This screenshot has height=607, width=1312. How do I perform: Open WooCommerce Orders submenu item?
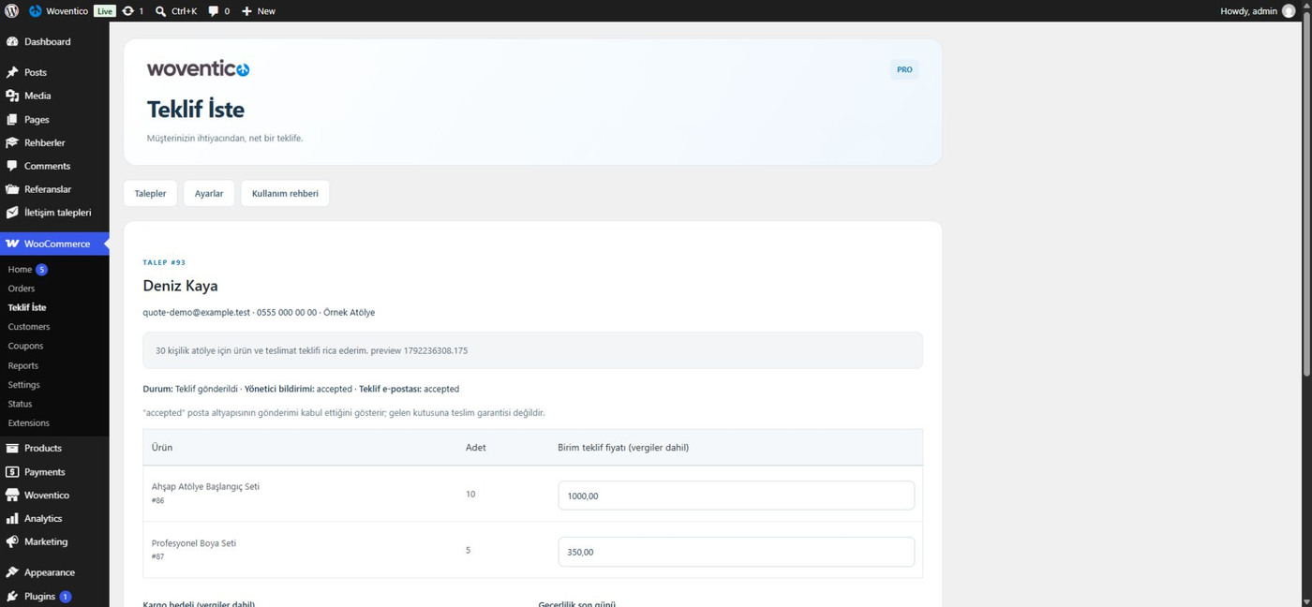22,289
